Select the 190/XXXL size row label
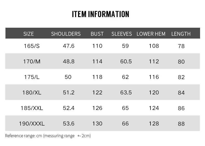205x146 pixels. click(x=32, y=123)
